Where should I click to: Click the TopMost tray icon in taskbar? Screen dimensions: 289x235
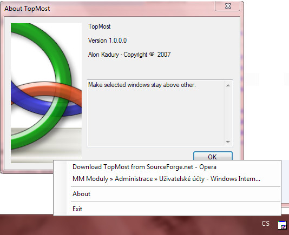282,225
